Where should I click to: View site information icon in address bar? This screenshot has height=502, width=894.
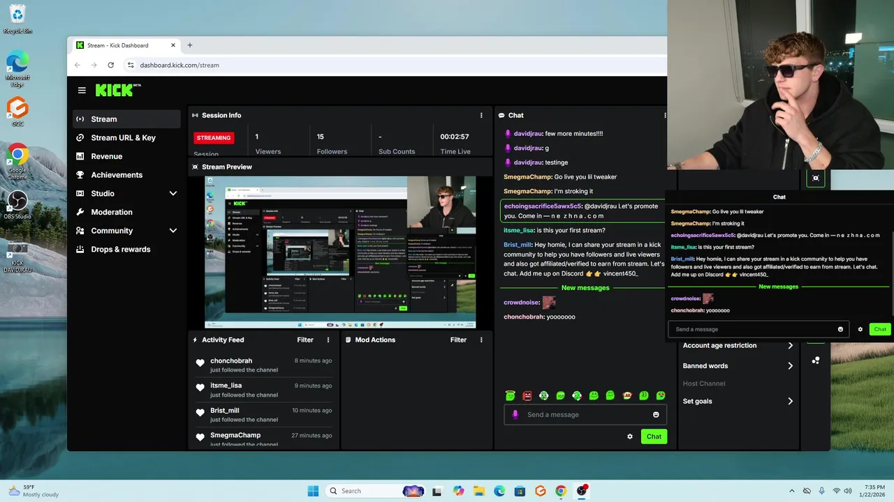tap(131, 65)
